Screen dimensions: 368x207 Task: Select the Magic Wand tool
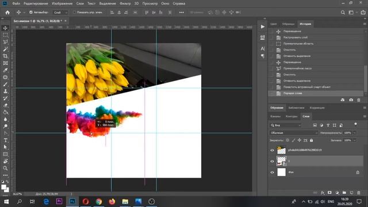5,49
